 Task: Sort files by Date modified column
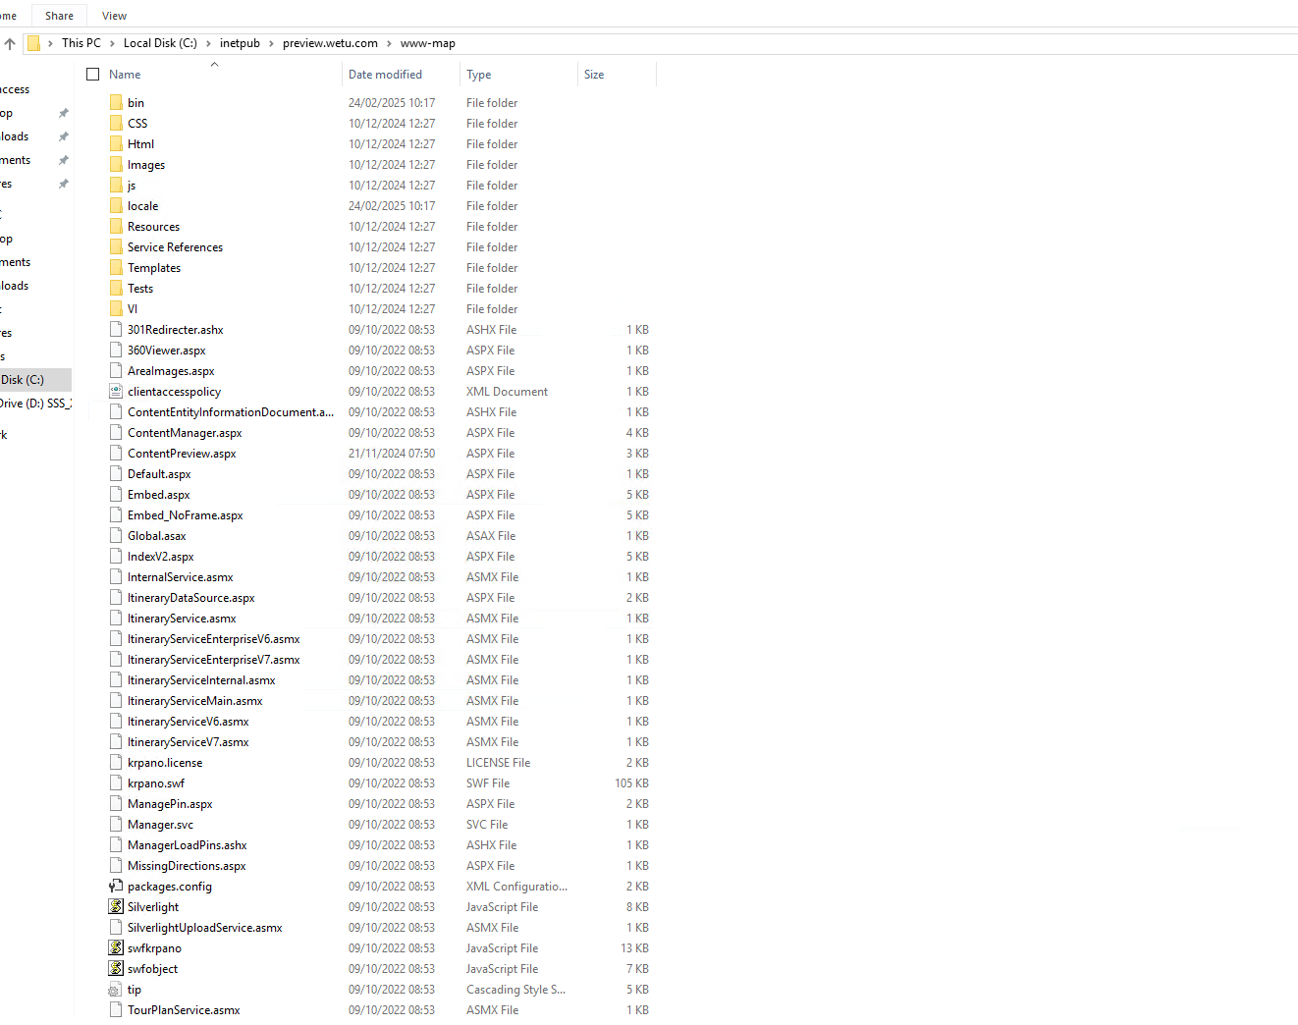pos(385,75)
